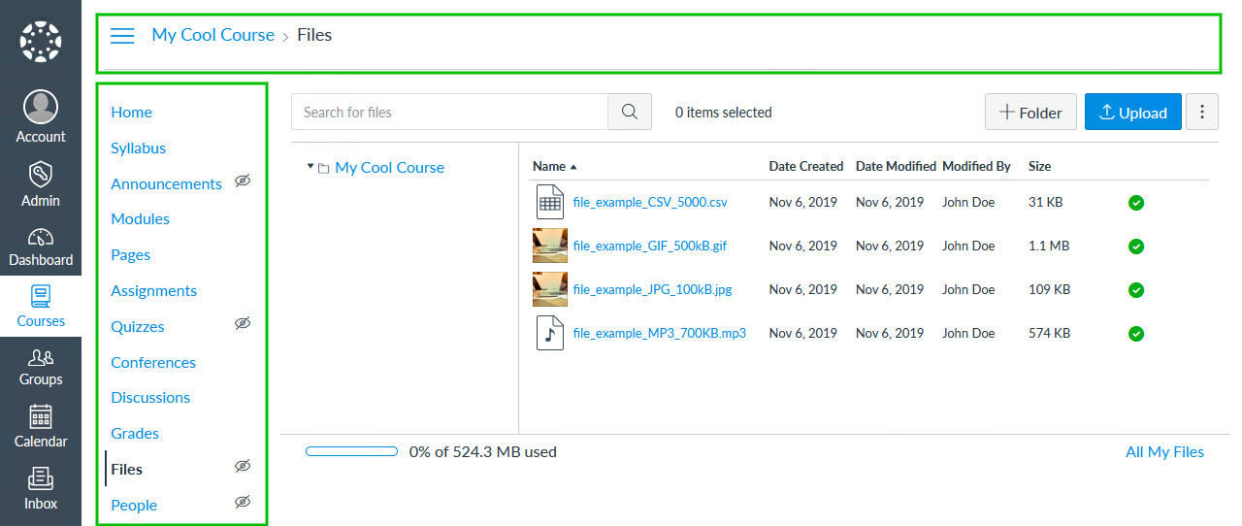
Task: Focus the Search for files field
Action: pos(449,112)
